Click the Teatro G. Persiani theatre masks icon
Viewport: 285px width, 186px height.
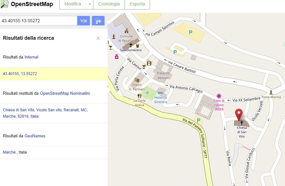pyautogui.click(x=137, y=80)
